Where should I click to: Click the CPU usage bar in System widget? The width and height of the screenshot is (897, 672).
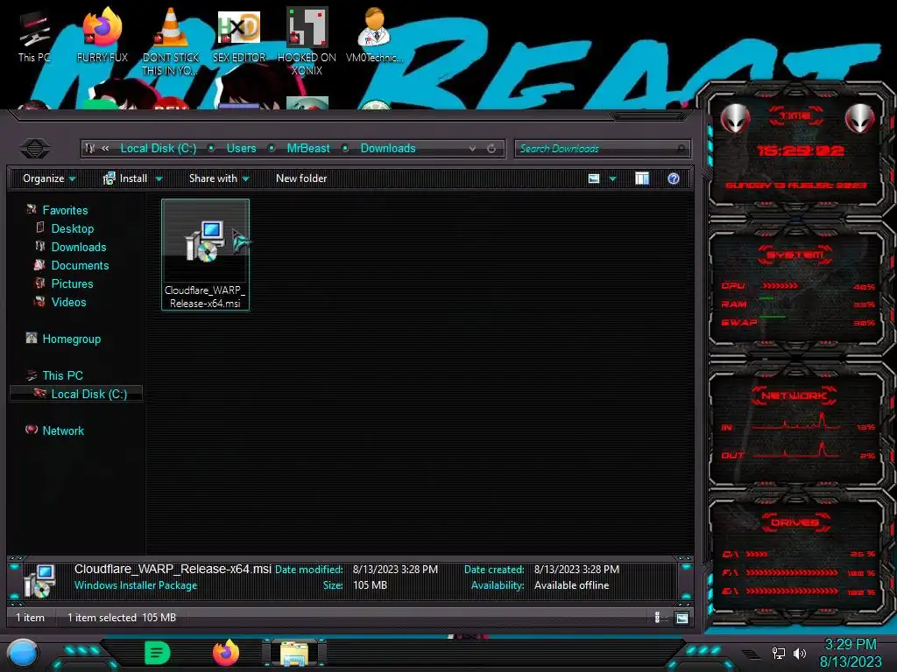(x=780, y=286)
